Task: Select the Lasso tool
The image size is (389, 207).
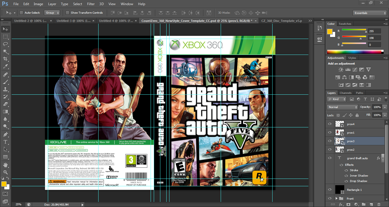Action: (x=5, y=44)
